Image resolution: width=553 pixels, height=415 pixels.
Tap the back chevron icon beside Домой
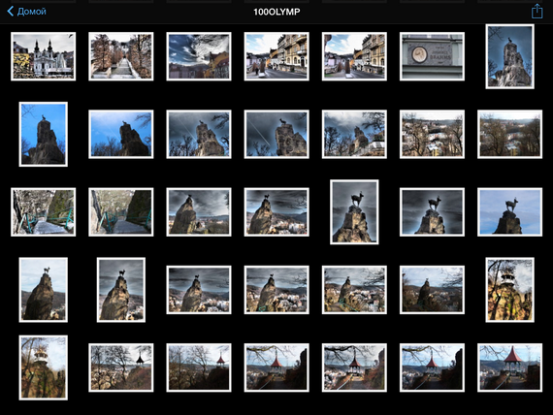click(x=11, y=12)
